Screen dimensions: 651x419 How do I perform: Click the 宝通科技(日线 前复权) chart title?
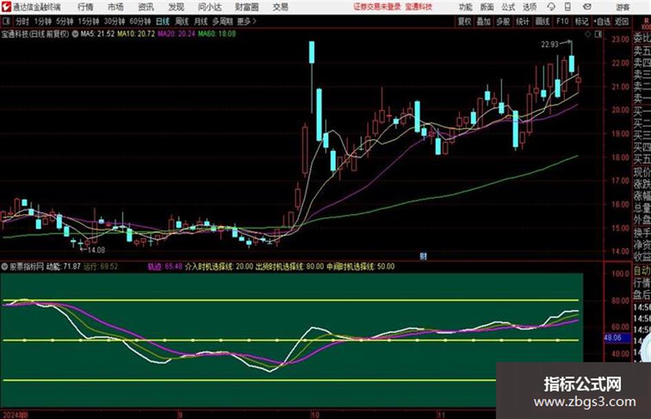(x=35, y=34)
